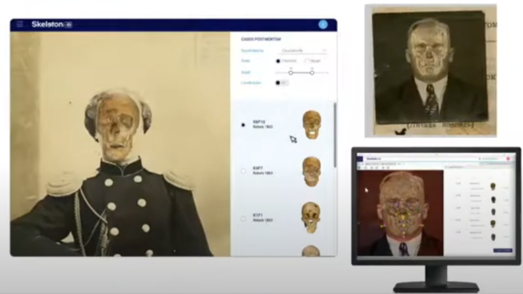Viewport: 523px width, 294px height.
Task: Select the Hombre sex radio button
Action: click(x=278, y=61)
